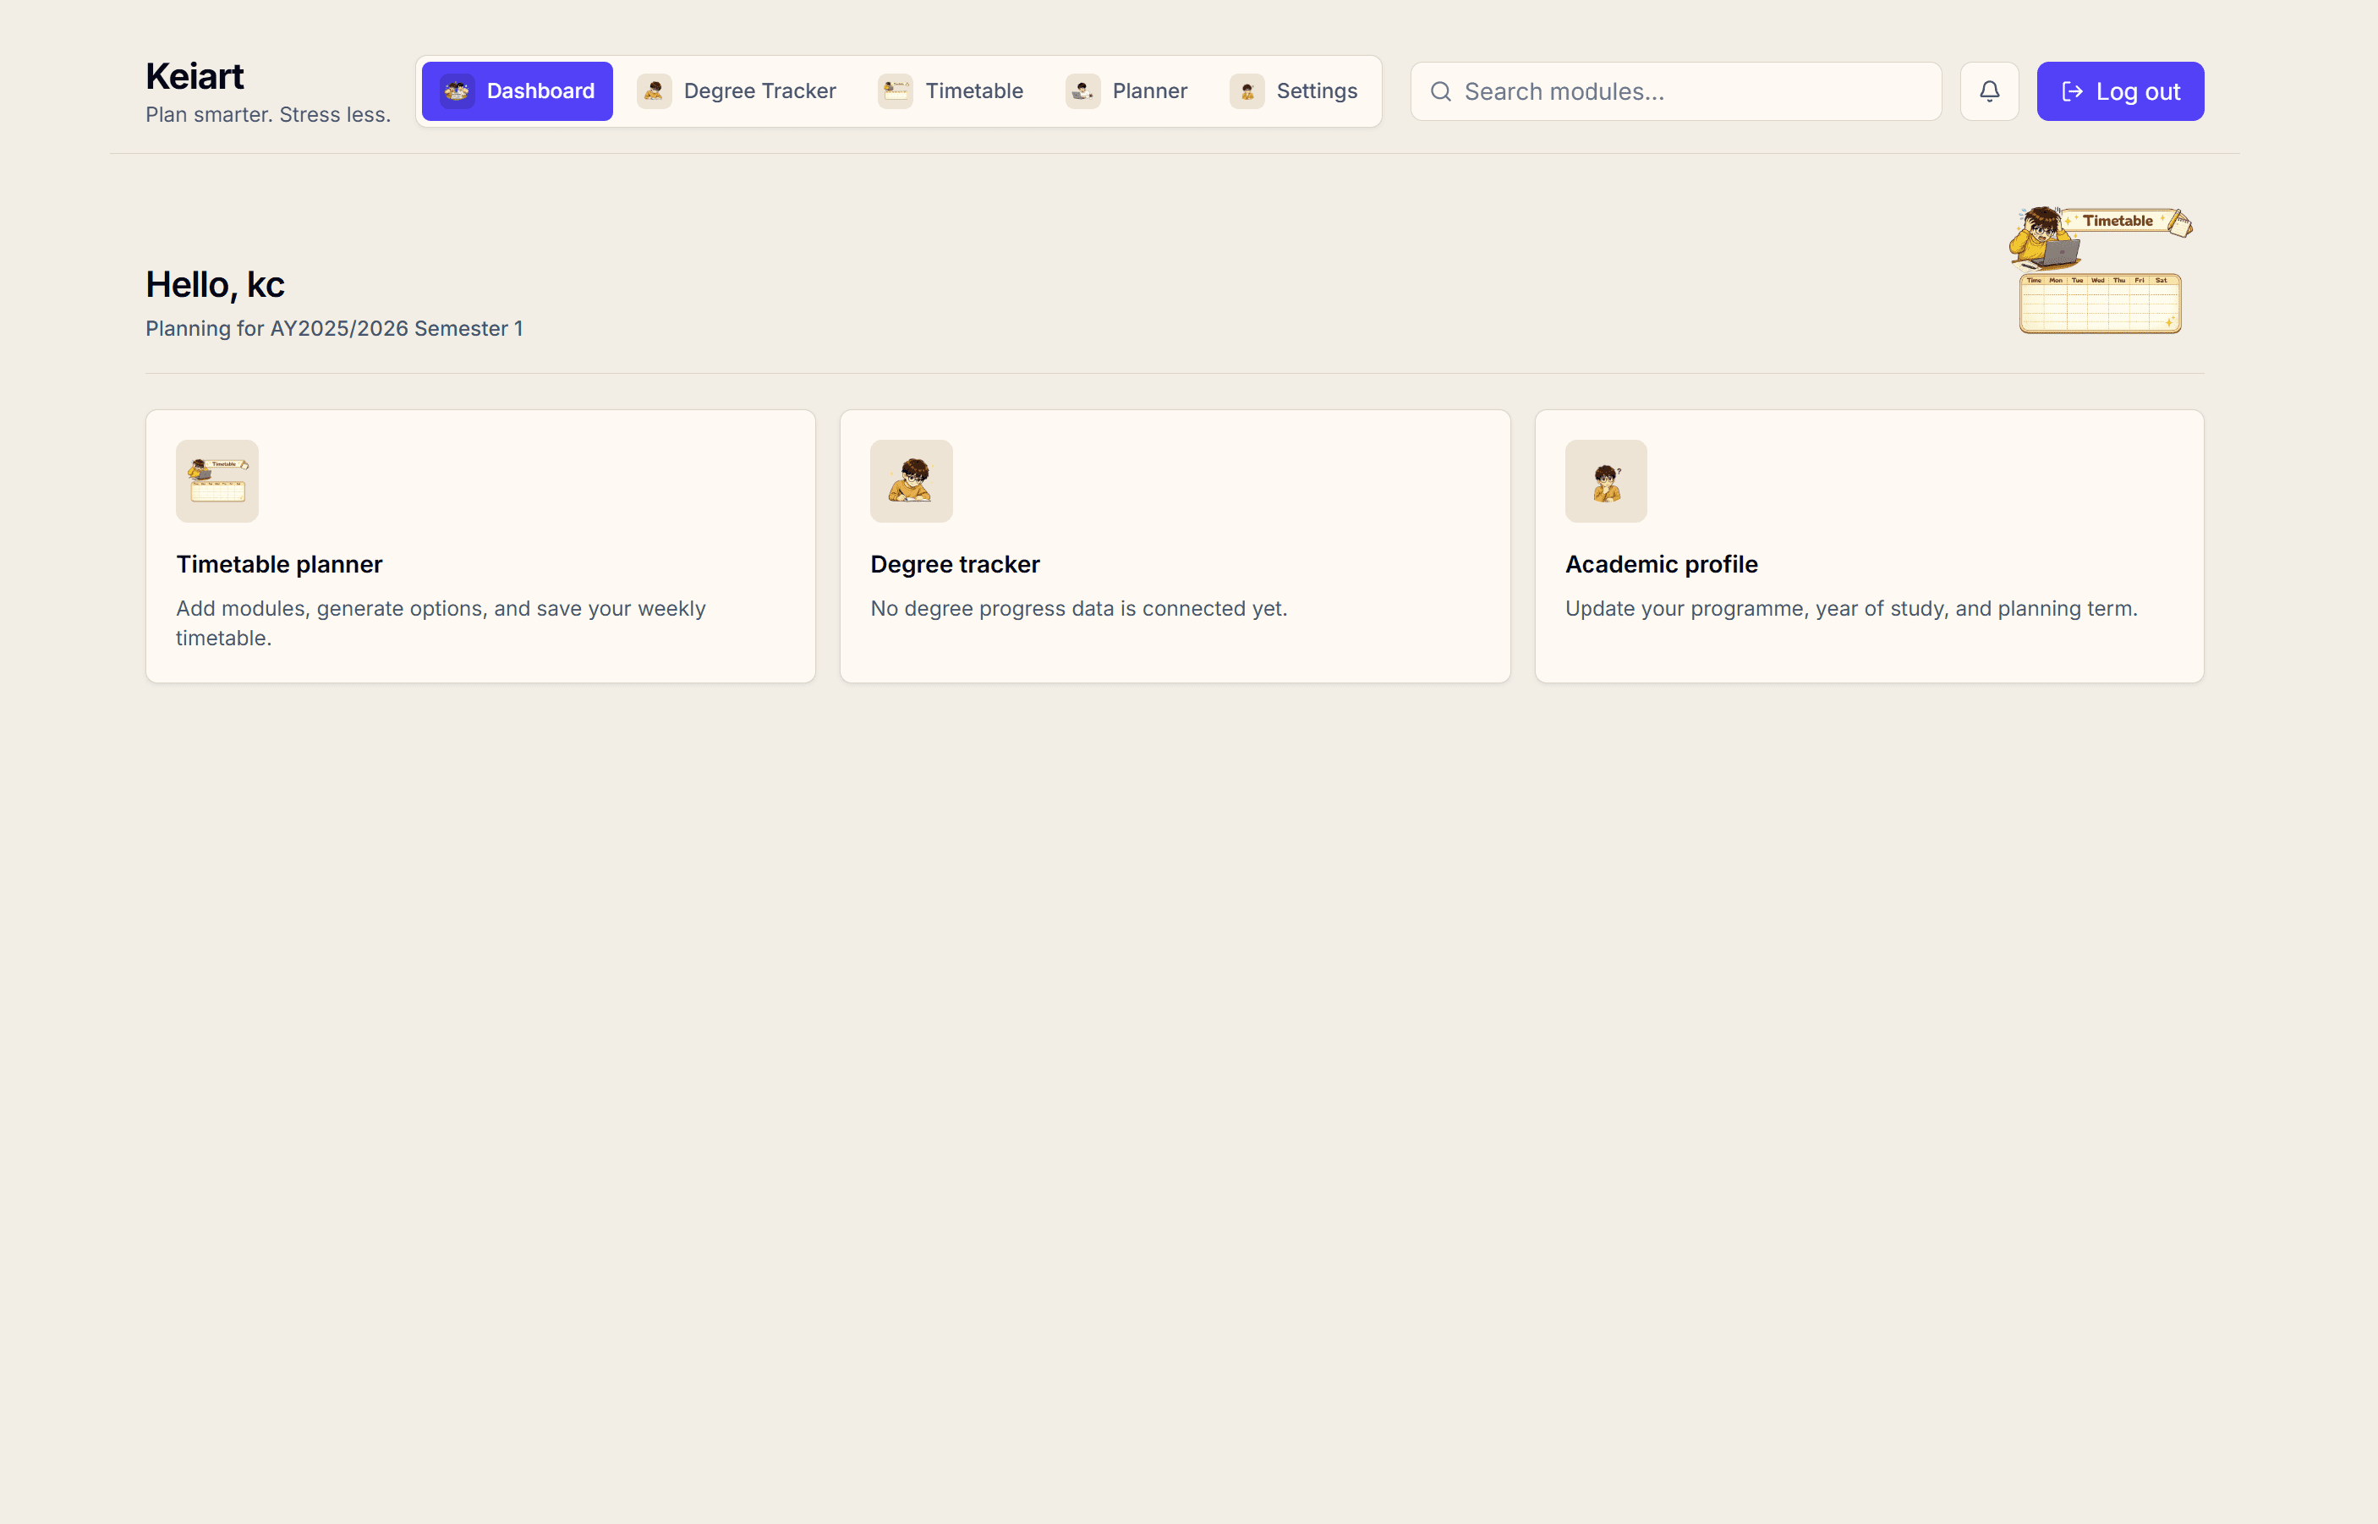The image size is (2378, 1524).
Task: Click 'No degree progress data is connected yet.'
Action: [x=1079, y=609]
